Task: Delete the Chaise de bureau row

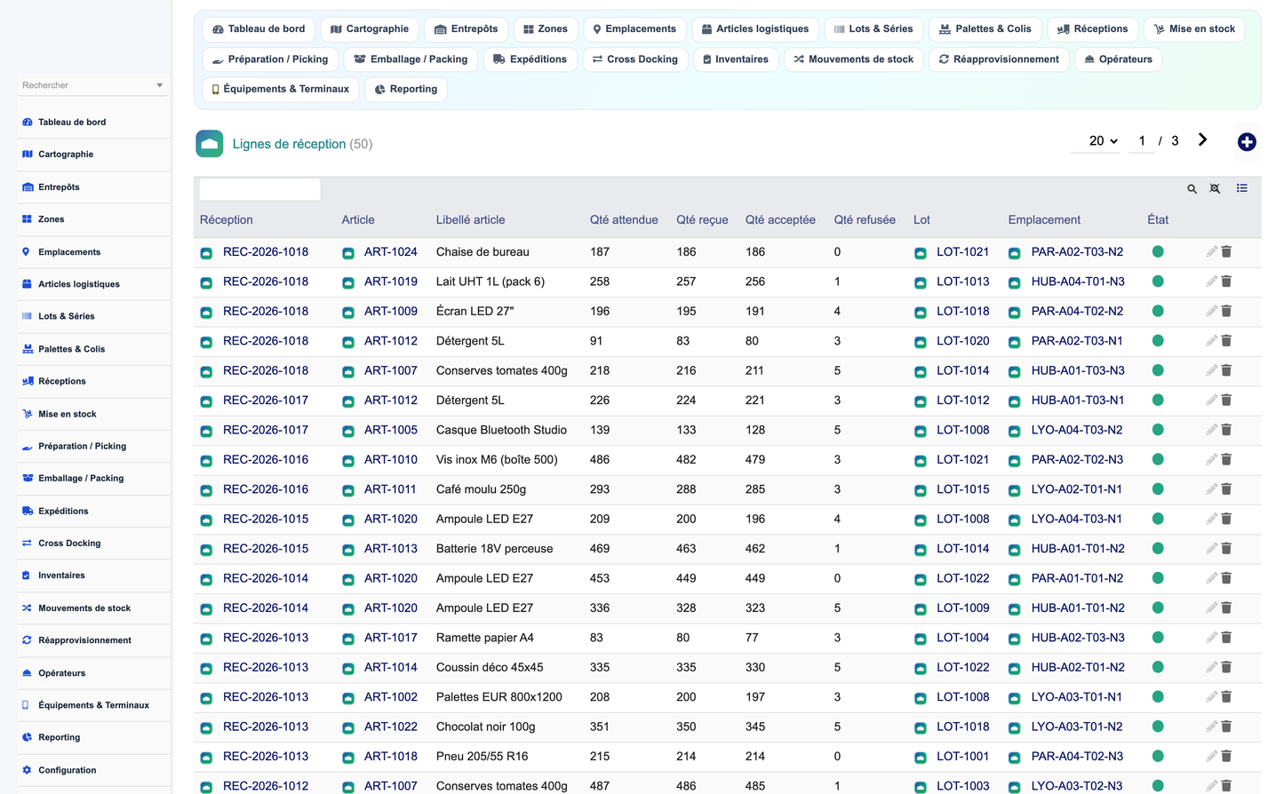Action: click(x=1226, y=252)
